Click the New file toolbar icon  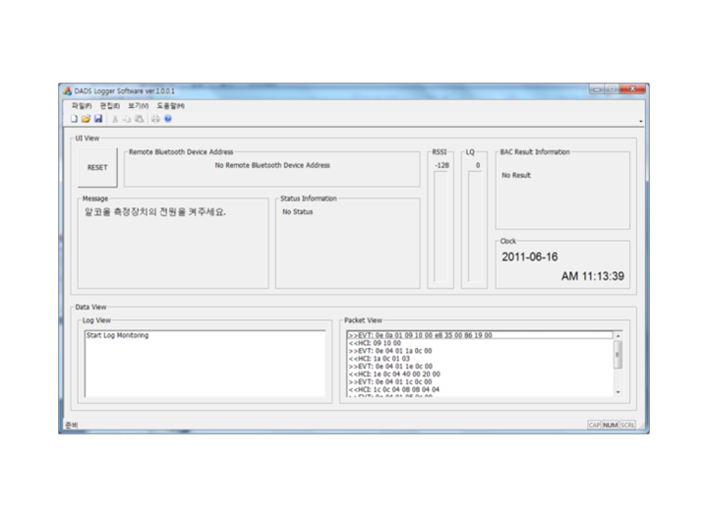[74, 119]
